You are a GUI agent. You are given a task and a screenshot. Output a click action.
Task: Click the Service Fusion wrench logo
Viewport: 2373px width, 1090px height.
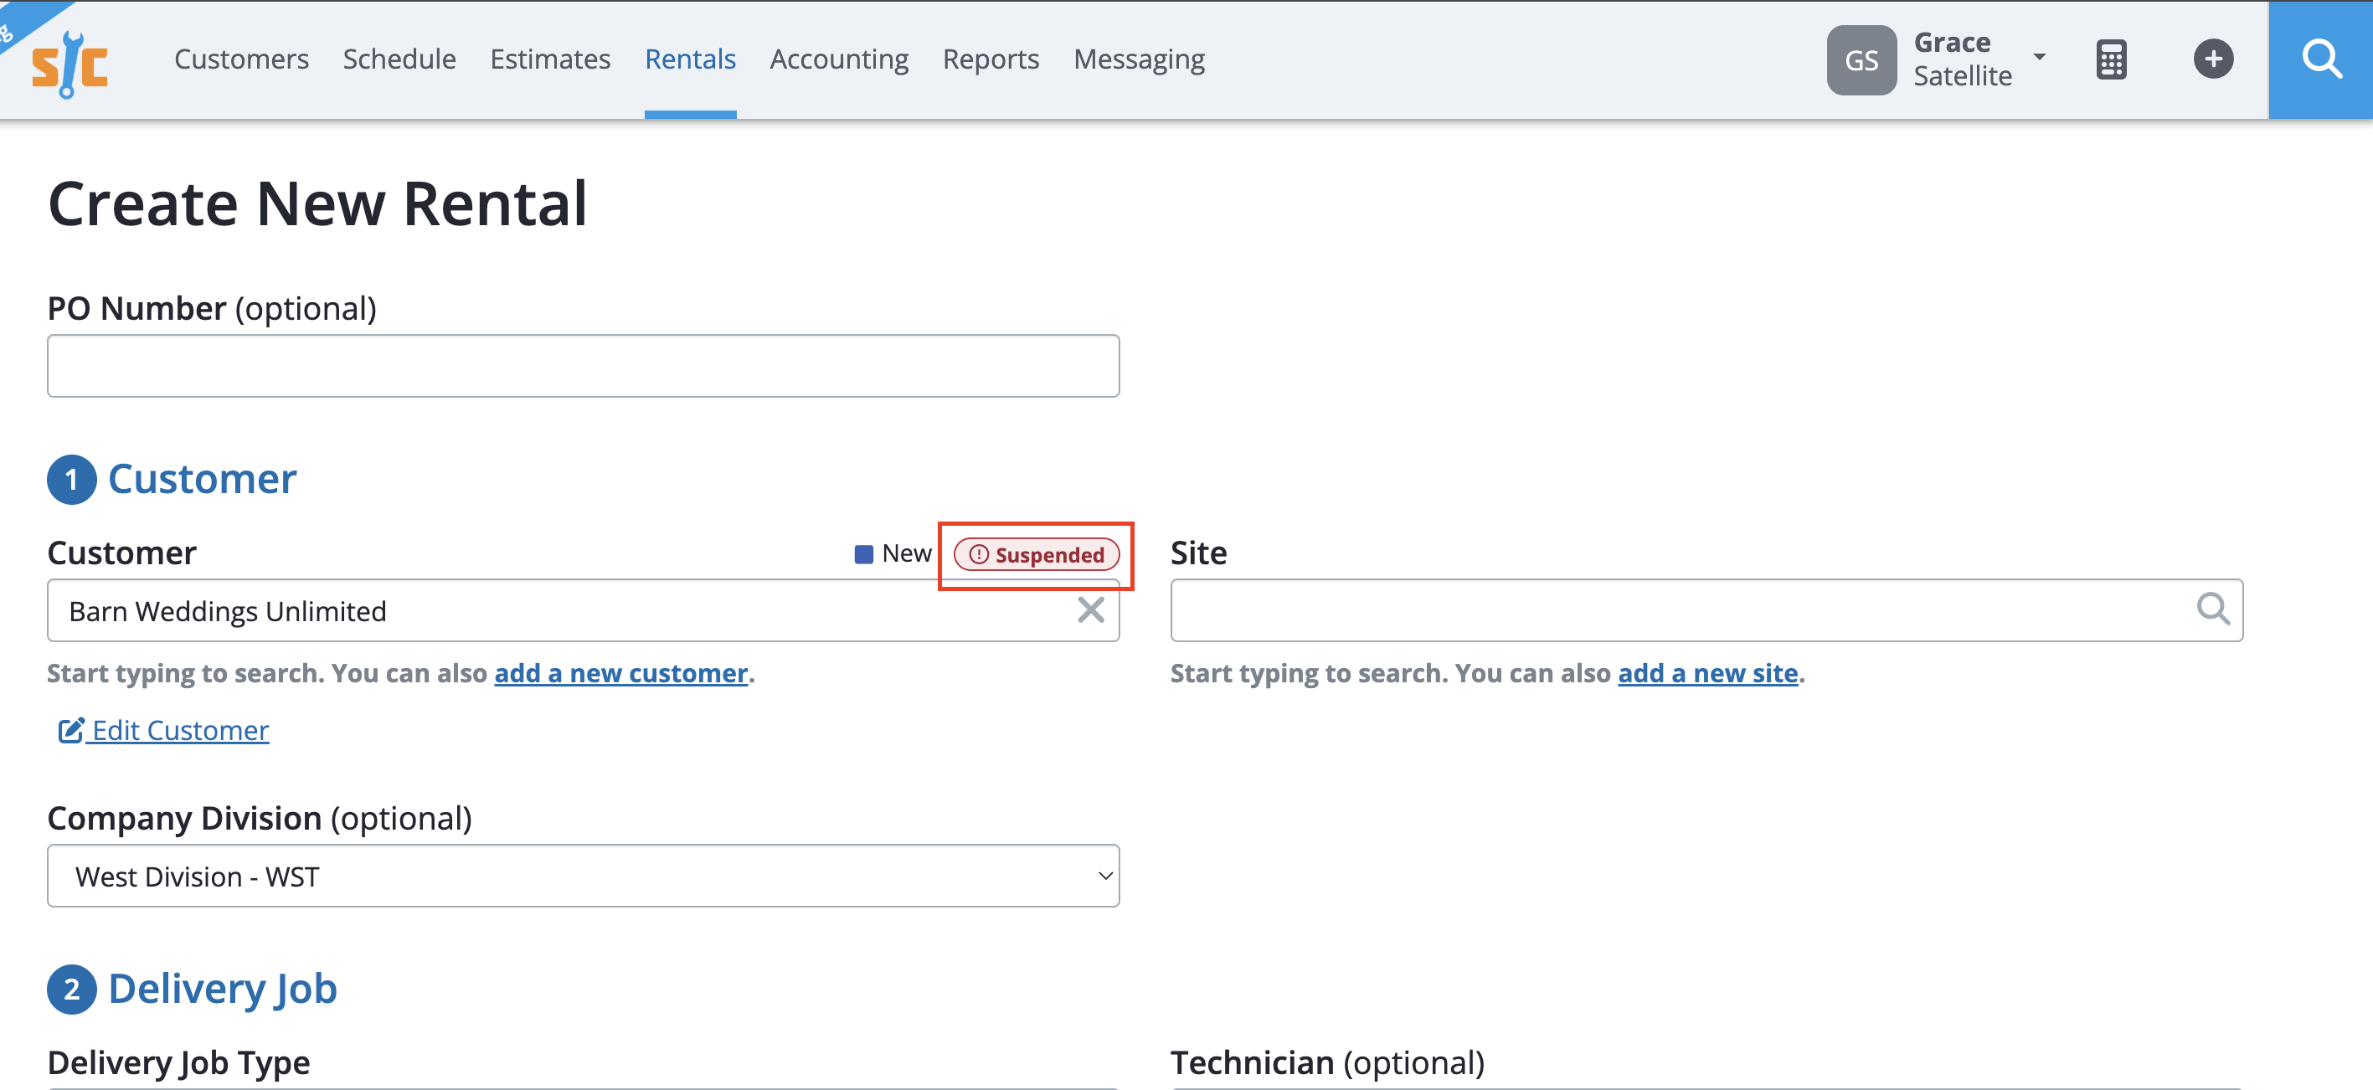click(69, 64)
